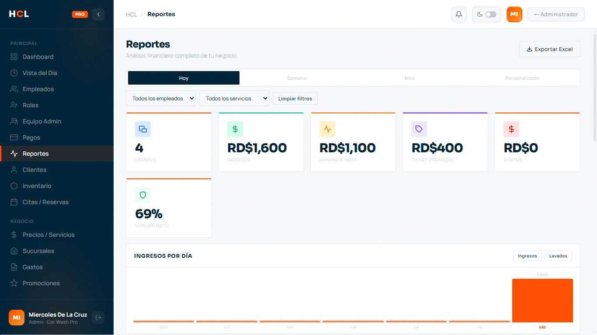Click the purple tag icon on Ticket Promedio card
The width and height of the screenshot is (597, 335).
coord(419,129)
